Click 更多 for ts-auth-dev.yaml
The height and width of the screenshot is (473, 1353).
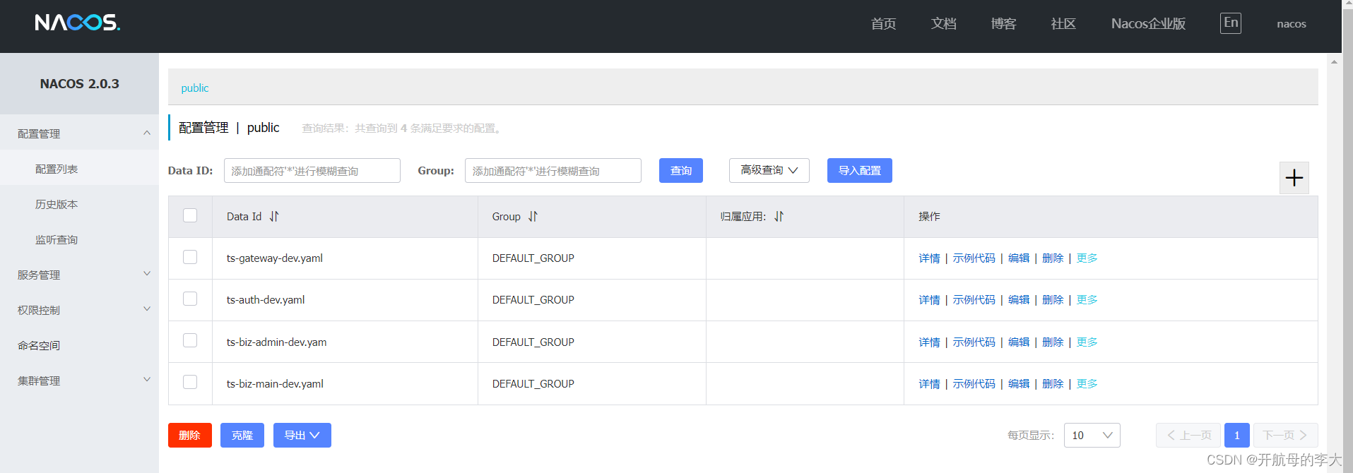coord(1087,300)
